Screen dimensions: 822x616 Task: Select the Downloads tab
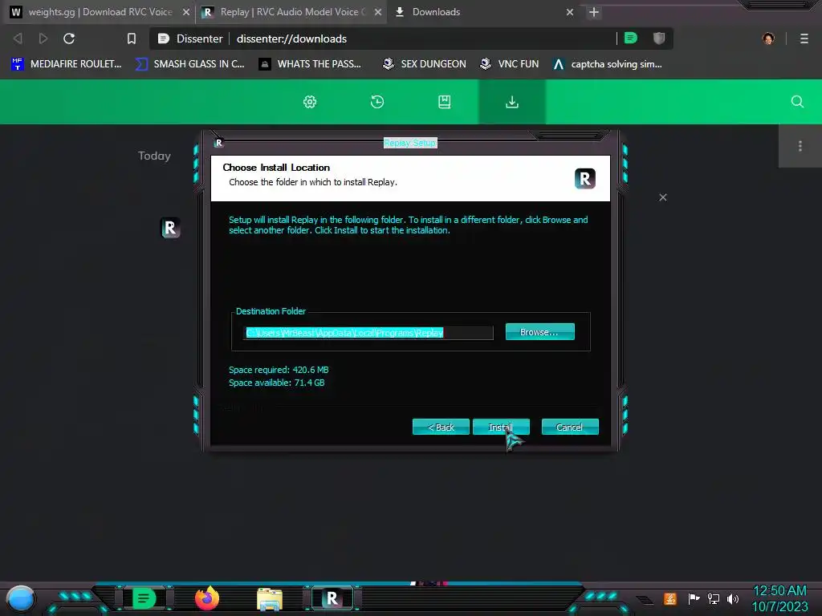[482, 12]
